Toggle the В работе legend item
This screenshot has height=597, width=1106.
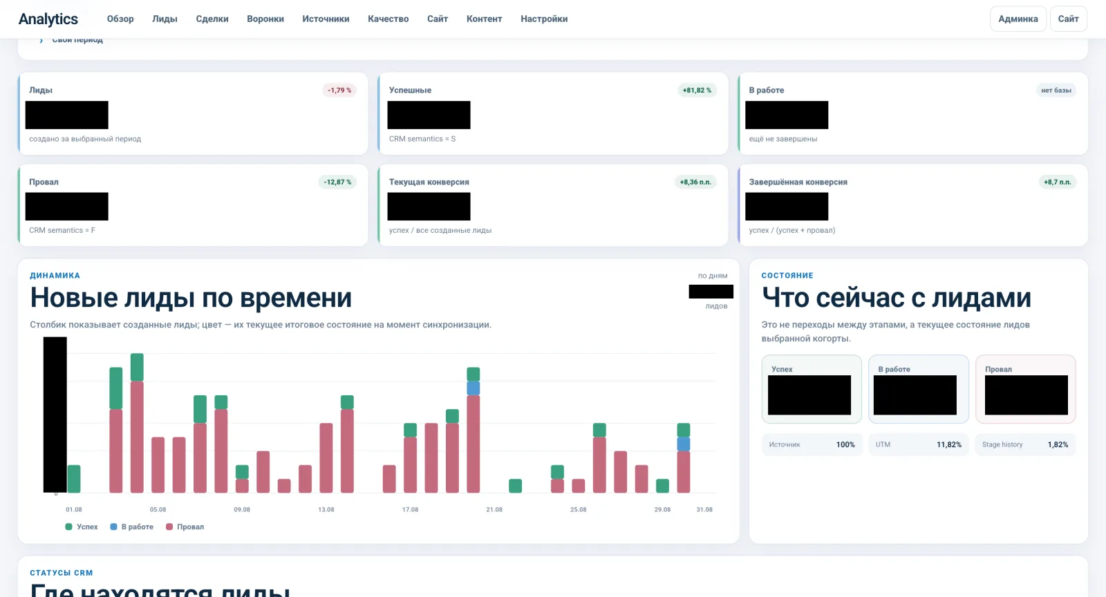point(132,527)
